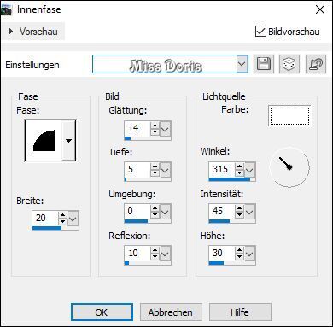Viewport: 333px width, 327px height.
Task: Open the Reflexion slider dropdown arrow
Action: coord(165,254)
